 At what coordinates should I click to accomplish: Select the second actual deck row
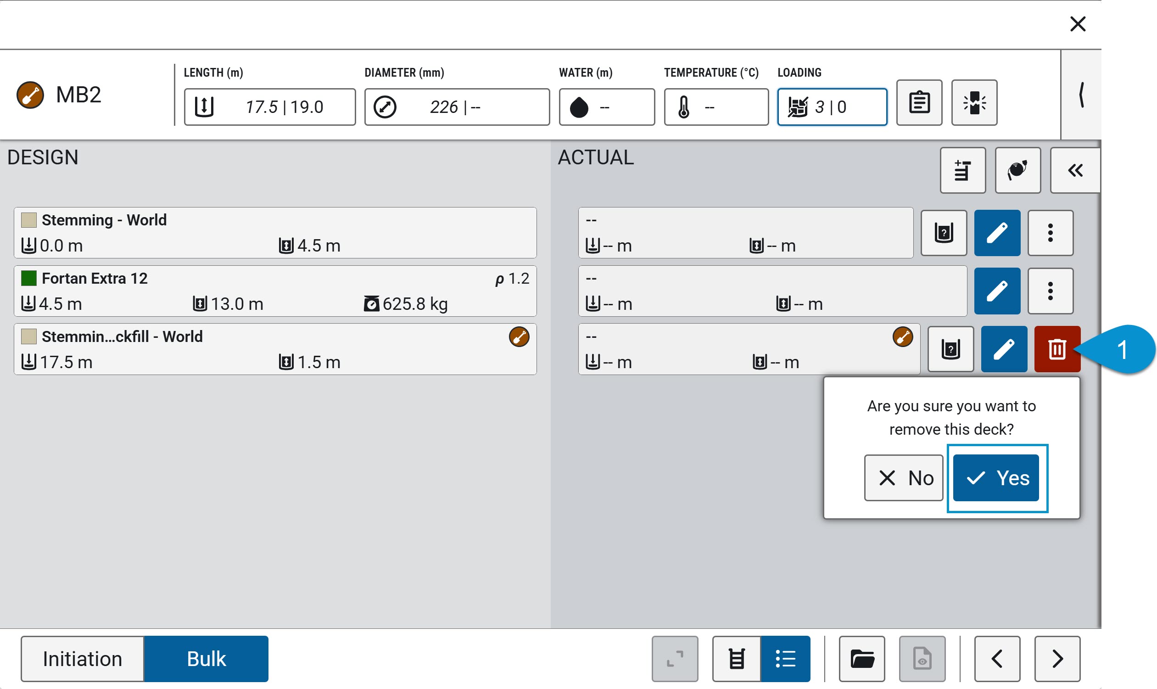pyautogui.click(x=773, y=291)
